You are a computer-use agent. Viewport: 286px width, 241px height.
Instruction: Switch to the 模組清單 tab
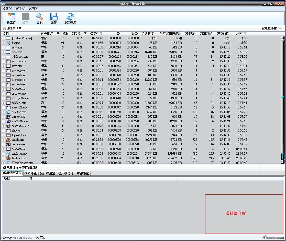30,173
